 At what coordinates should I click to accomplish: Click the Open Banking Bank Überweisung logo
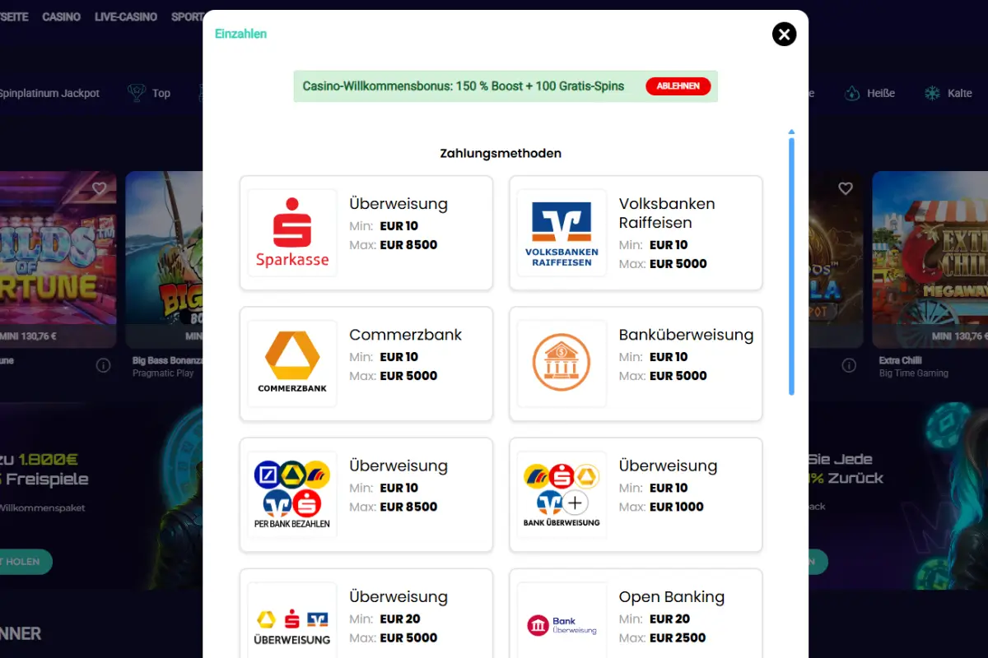pos(562,626)
